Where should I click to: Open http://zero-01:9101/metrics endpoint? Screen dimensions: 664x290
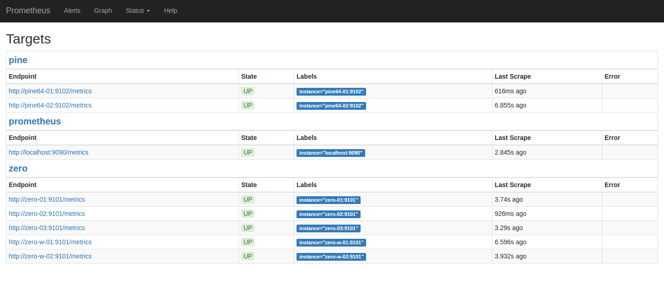(x=47, y=199)
